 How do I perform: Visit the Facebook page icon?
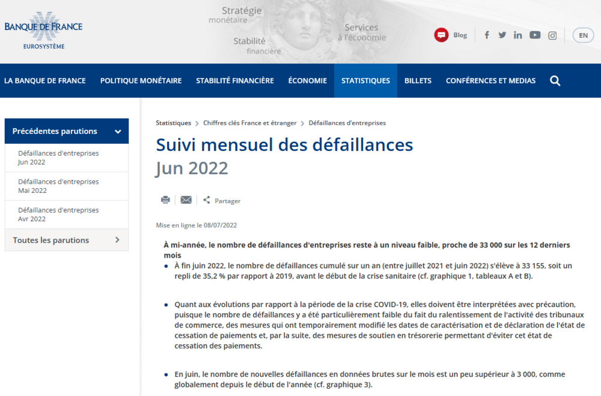[x=487, y=35]
